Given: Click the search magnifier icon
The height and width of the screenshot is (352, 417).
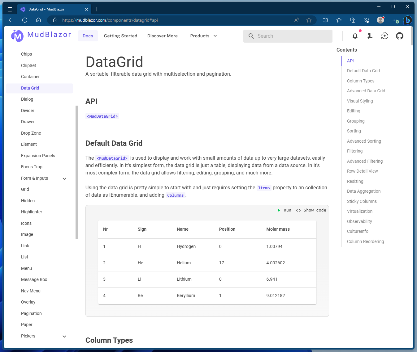Looking at the screenshot, I should (251, 36).
